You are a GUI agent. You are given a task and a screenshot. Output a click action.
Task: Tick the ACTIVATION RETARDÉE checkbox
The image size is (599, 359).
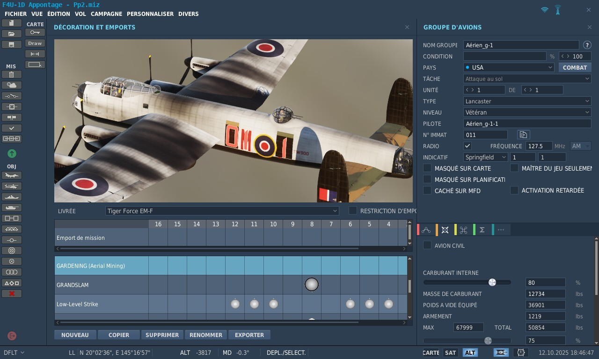(x=514, y=190)
